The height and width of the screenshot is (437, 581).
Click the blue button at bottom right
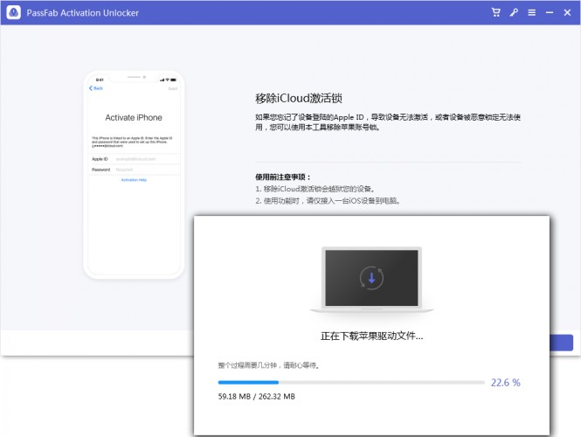click(x=562, y=343)
